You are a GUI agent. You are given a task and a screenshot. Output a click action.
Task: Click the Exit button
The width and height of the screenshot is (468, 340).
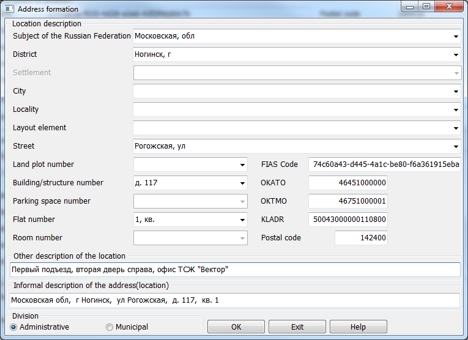click(297, 327)
